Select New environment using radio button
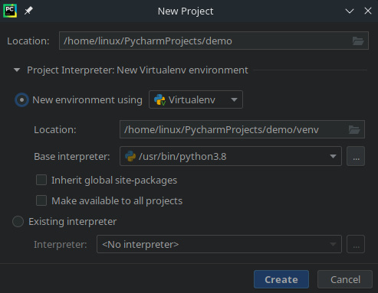378x293 pixels. (21, 99)
